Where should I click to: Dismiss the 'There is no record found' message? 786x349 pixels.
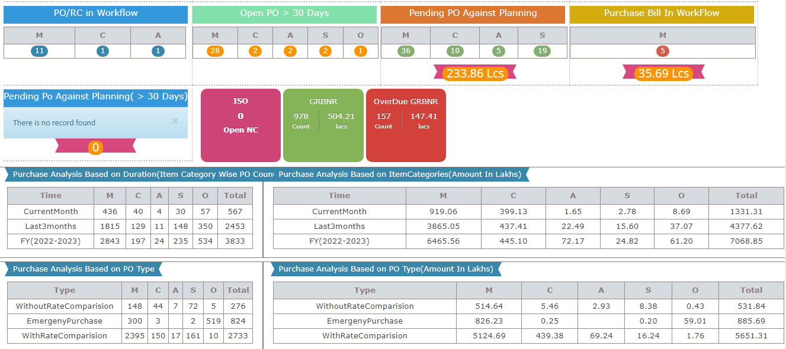[x=175, y=121]
